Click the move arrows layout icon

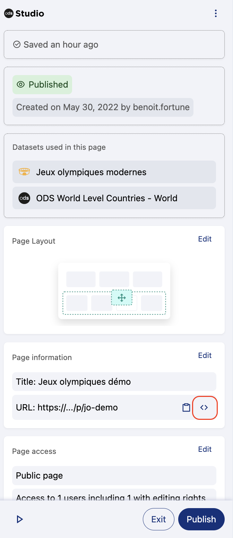(x=122, y=297)
